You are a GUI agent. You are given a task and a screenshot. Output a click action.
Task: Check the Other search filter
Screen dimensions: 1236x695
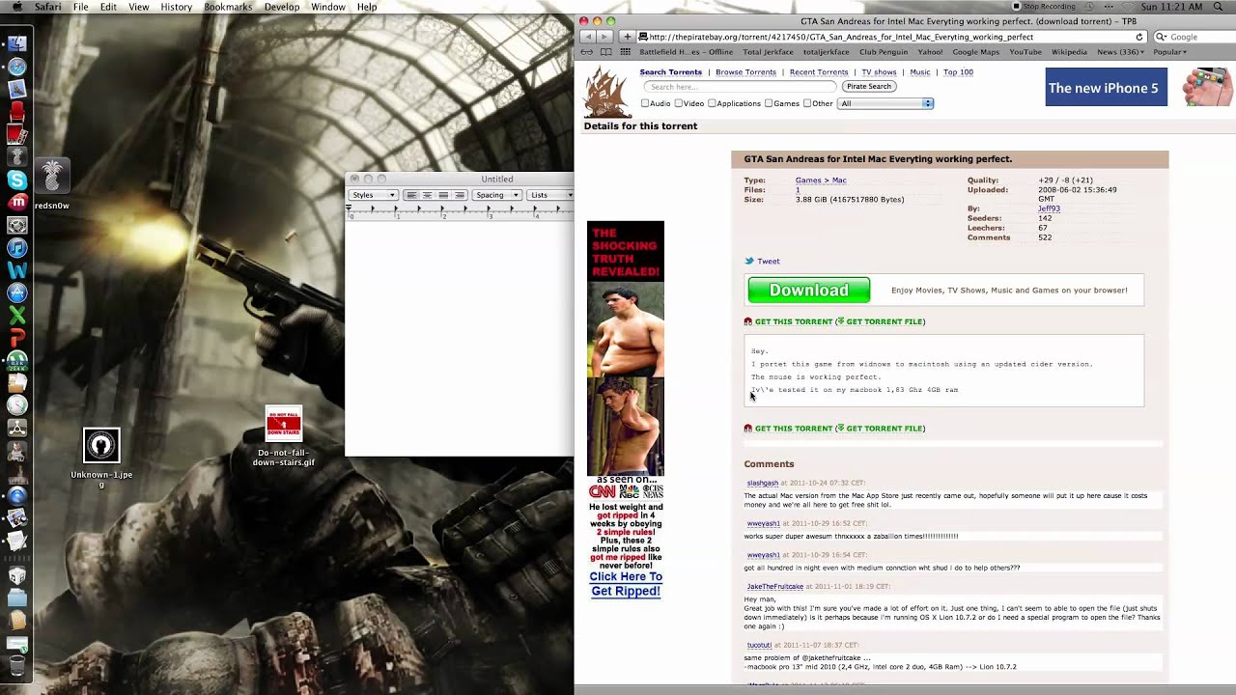[x=807, y=103]
